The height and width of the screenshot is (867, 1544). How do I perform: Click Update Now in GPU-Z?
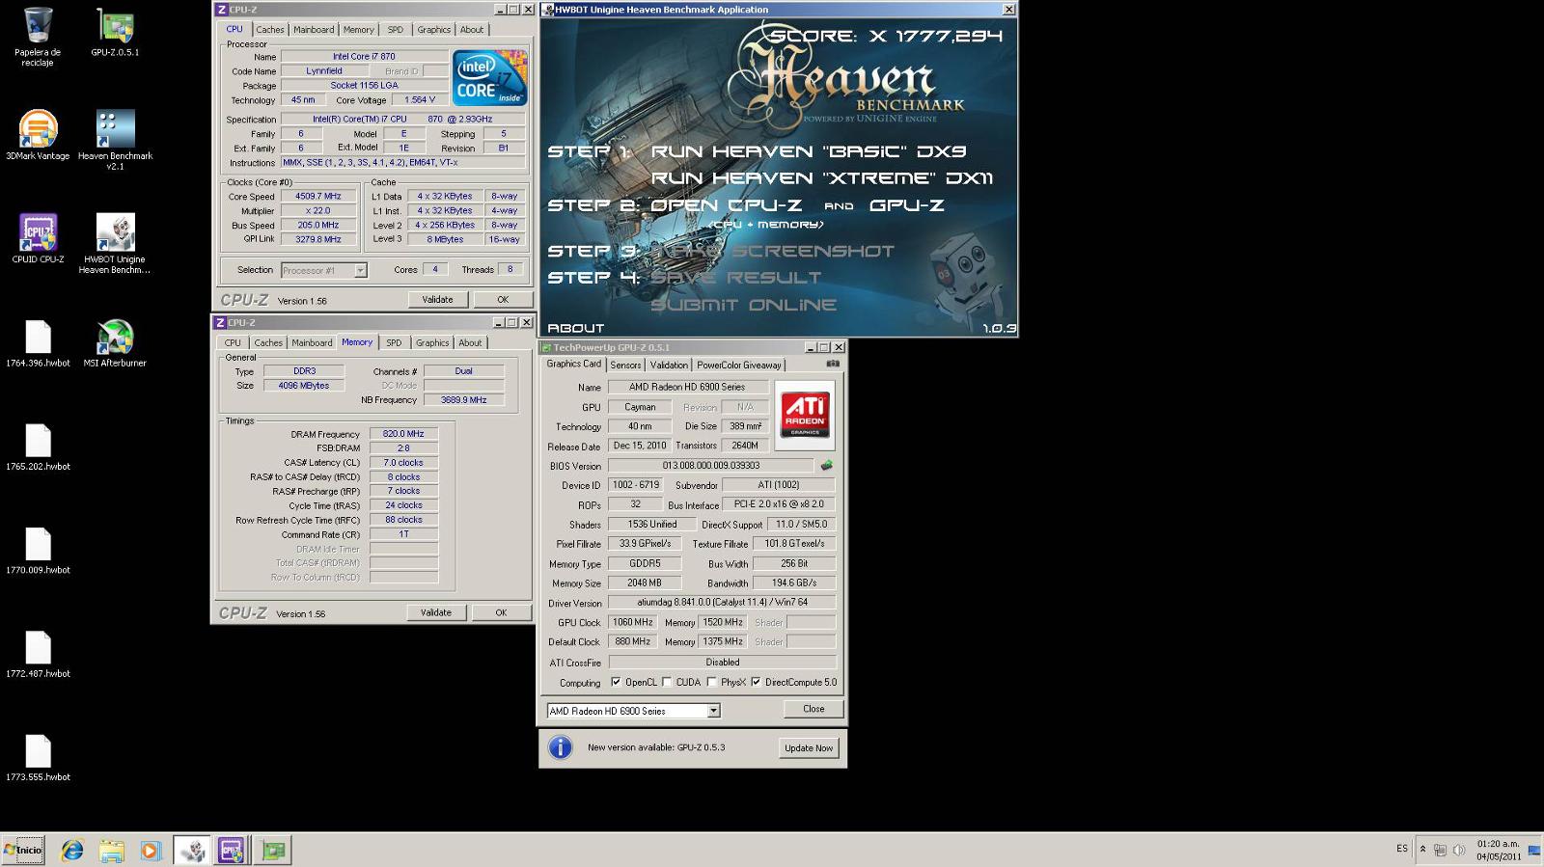coord(809,748)
